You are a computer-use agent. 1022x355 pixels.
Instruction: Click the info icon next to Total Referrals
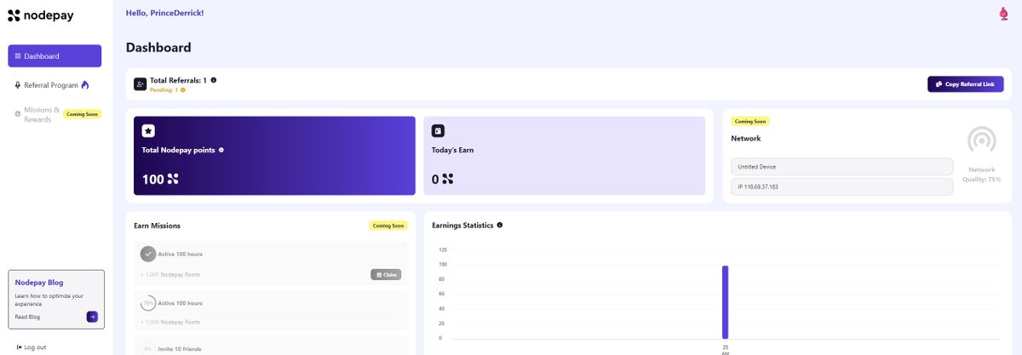[214, 80]
